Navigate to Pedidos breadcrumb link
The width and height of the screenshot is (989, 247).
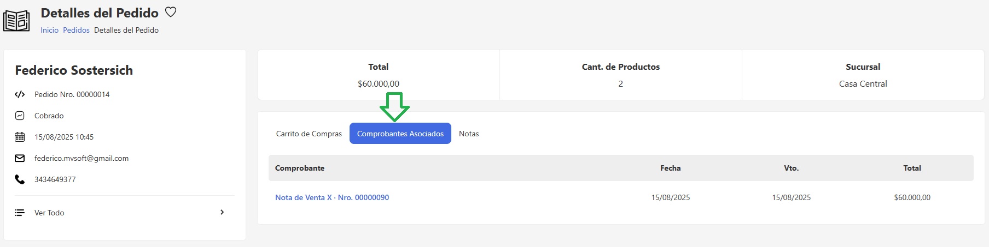(76, 30)
